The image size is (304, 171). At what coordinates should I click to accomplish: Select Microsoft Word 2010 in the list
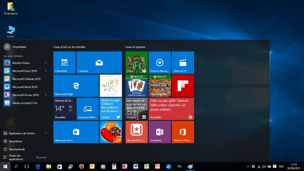click(25, 87)
